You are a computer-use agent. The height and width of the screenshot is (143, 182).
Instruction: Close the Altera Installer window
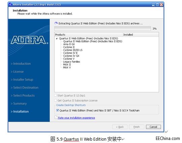point(161,4)
